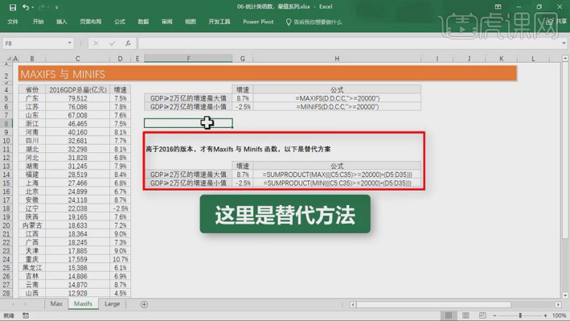Open the 数据 ribbon tab
570x321 pixels.
(143, 22)
